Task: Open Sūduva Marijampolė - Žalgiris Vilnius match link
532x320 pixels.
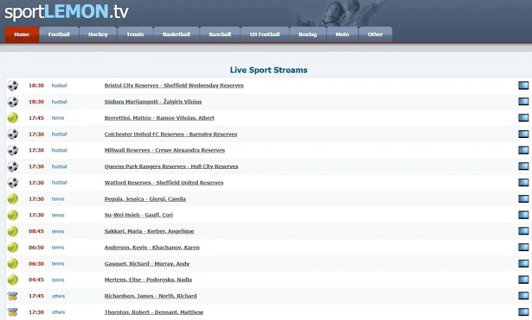Action: (x=153, y=102)
